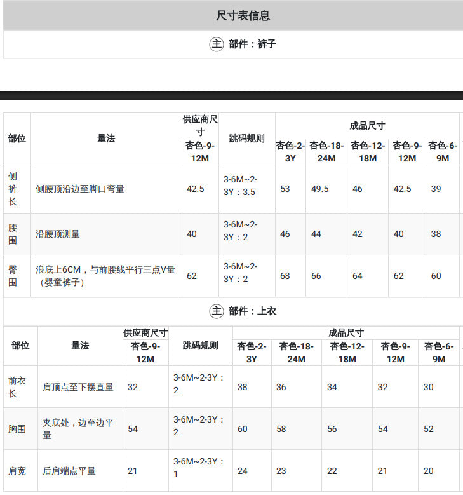Select the 肩顶点至下摆直量 description cell

pyautogui.click(x=80, y=387)
